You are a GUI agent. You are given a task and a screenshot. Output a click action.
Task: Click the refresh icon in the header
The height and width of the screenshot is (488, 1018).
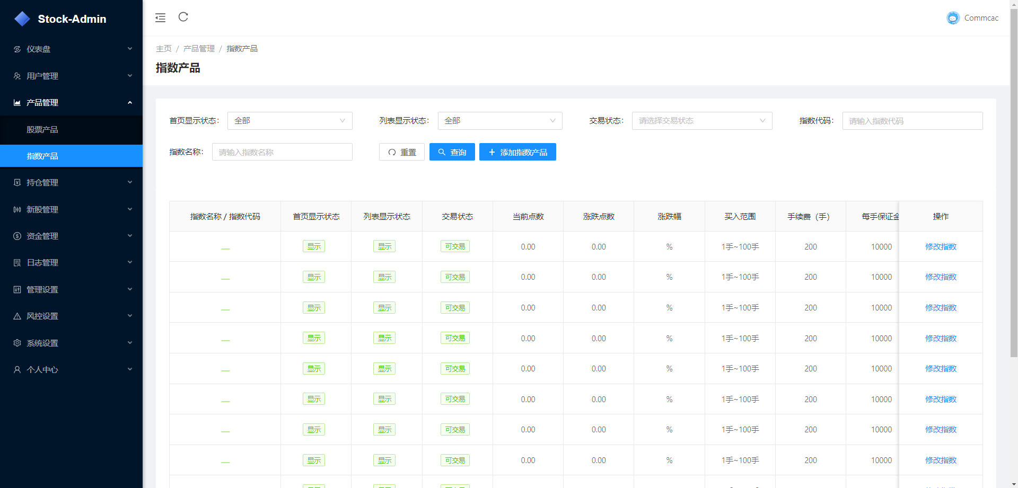point(183,17)
